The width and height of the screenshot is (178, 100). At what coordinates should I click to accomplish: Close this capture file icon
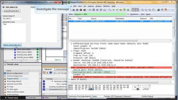point(97,10)
